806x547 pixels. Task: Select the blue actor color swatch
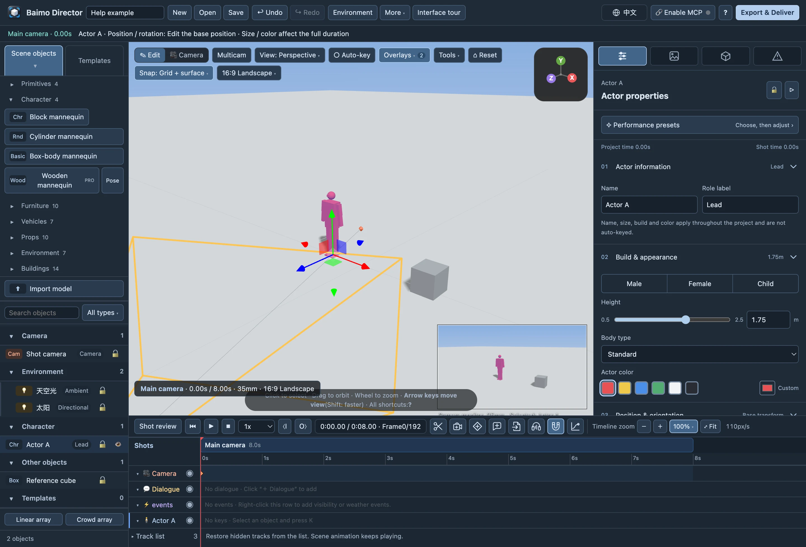641,388
